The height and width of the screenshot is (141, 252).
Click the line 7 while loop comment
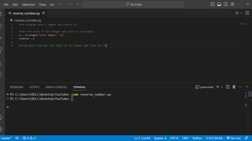click(63, 45)
